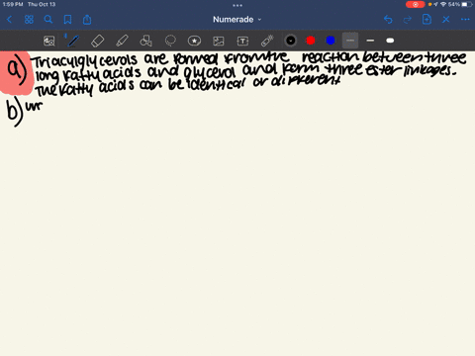Screen dimensions: 475x356
Task: Add a new page
Action: [427, 20]
